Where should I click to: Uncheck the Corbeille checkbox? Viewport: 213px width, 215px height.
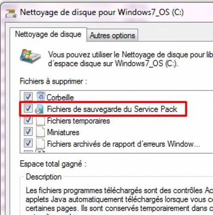28,97
